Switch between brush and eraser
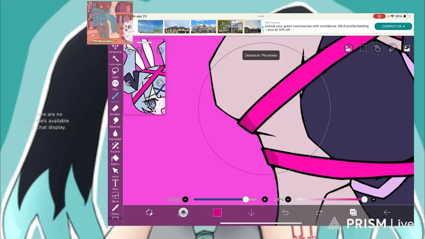 click(149, 212)
